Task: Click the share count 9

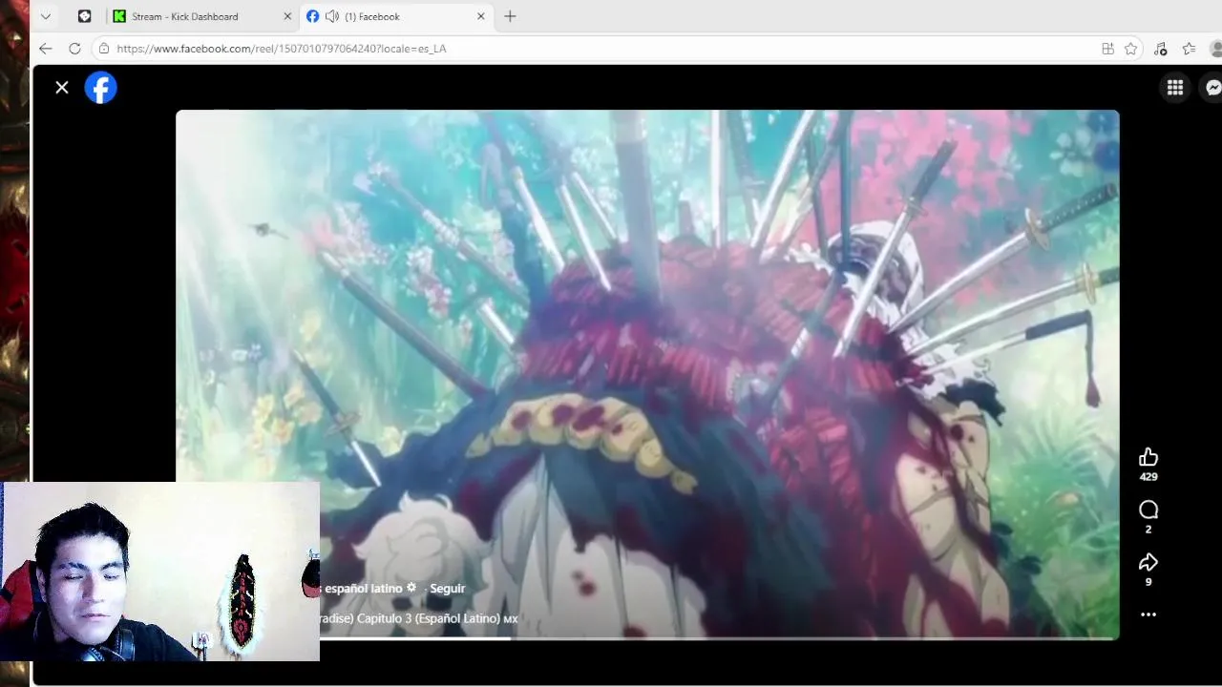Action: click(1148, 582)
